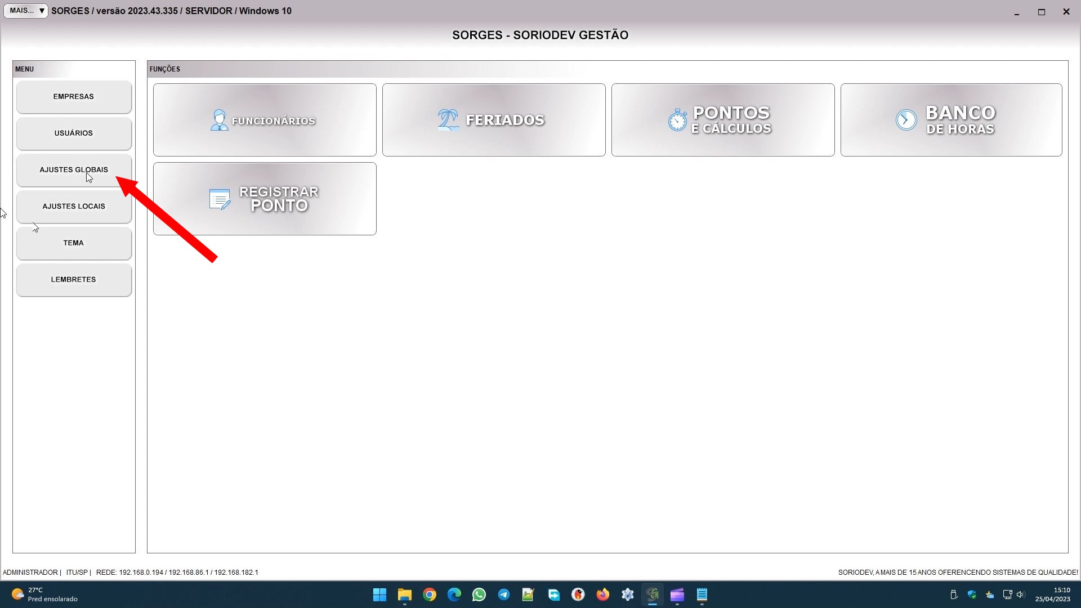Open Feriados via the palm tree icon
This screenshot has height=608, width=1081.
click(448, 120)
